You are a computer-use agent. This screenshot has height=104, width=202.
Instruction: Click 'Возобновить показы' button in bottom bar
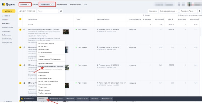(57, 99)
